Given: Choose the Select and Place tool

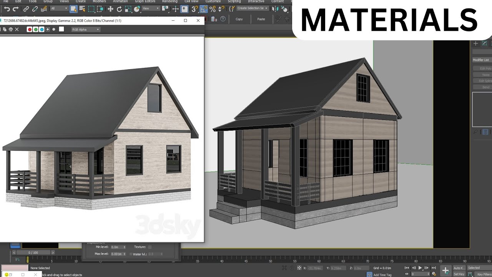Looking at the screenshot, I should coord(137,9).
